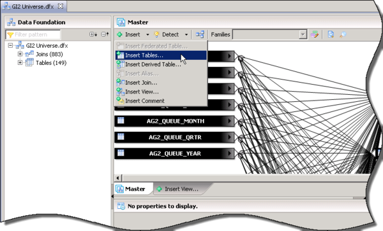Open the Families combo box dropdown
Screen dimensions: 383x231
coord(303,34)
